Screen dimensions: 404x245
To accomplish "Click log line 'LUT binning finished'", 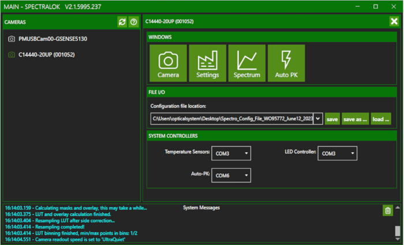I will [x=71, y=233].
